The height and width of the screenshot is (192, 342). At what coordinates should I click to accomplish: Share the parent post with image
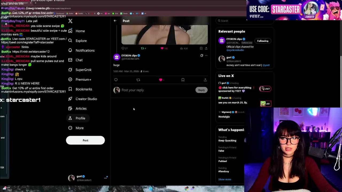[x=206, y=48]
